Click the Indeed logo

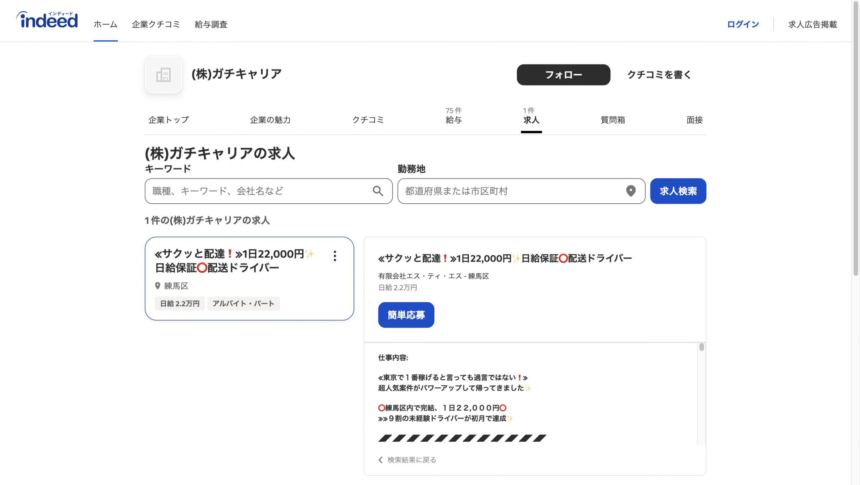coord(47,20)
